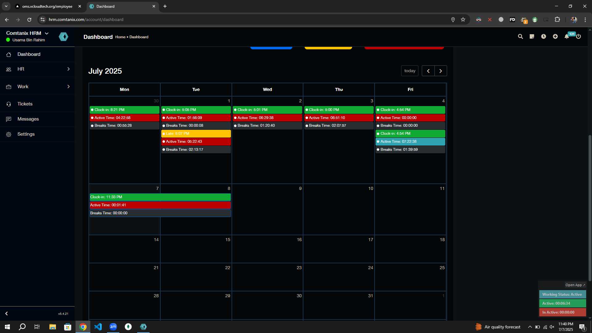Expand the Comtanix HRM dropdown
The width and height of the screenshot is (592, 333).
47,33
